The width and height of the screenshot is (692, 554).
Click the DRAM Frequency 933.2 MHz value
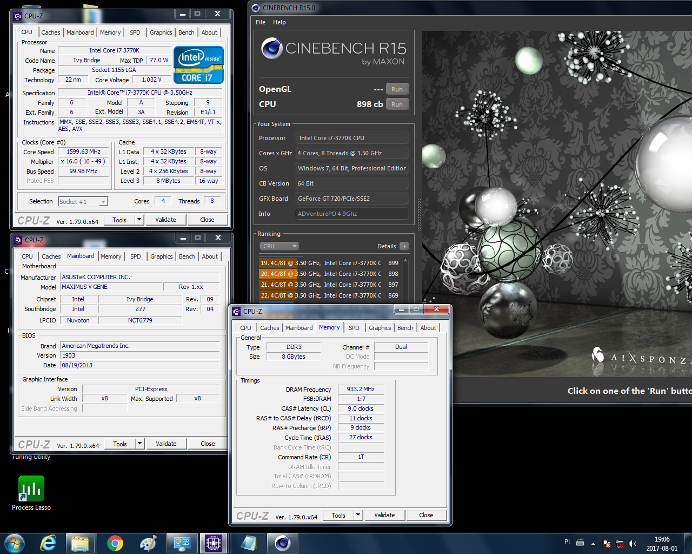(x=361, y=389)
